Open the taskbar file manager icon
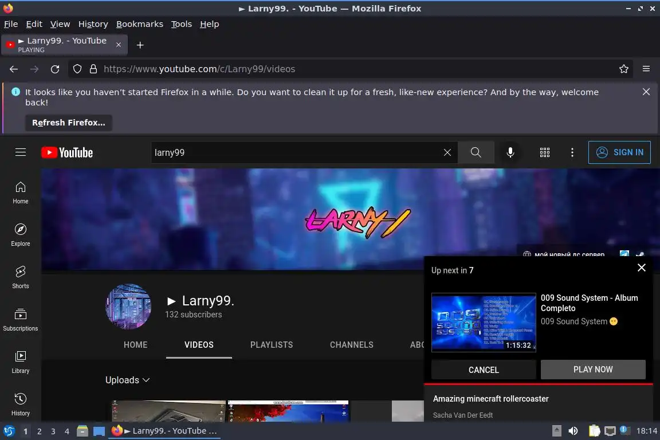The image size is (660, 440). [x=82, y=431]
